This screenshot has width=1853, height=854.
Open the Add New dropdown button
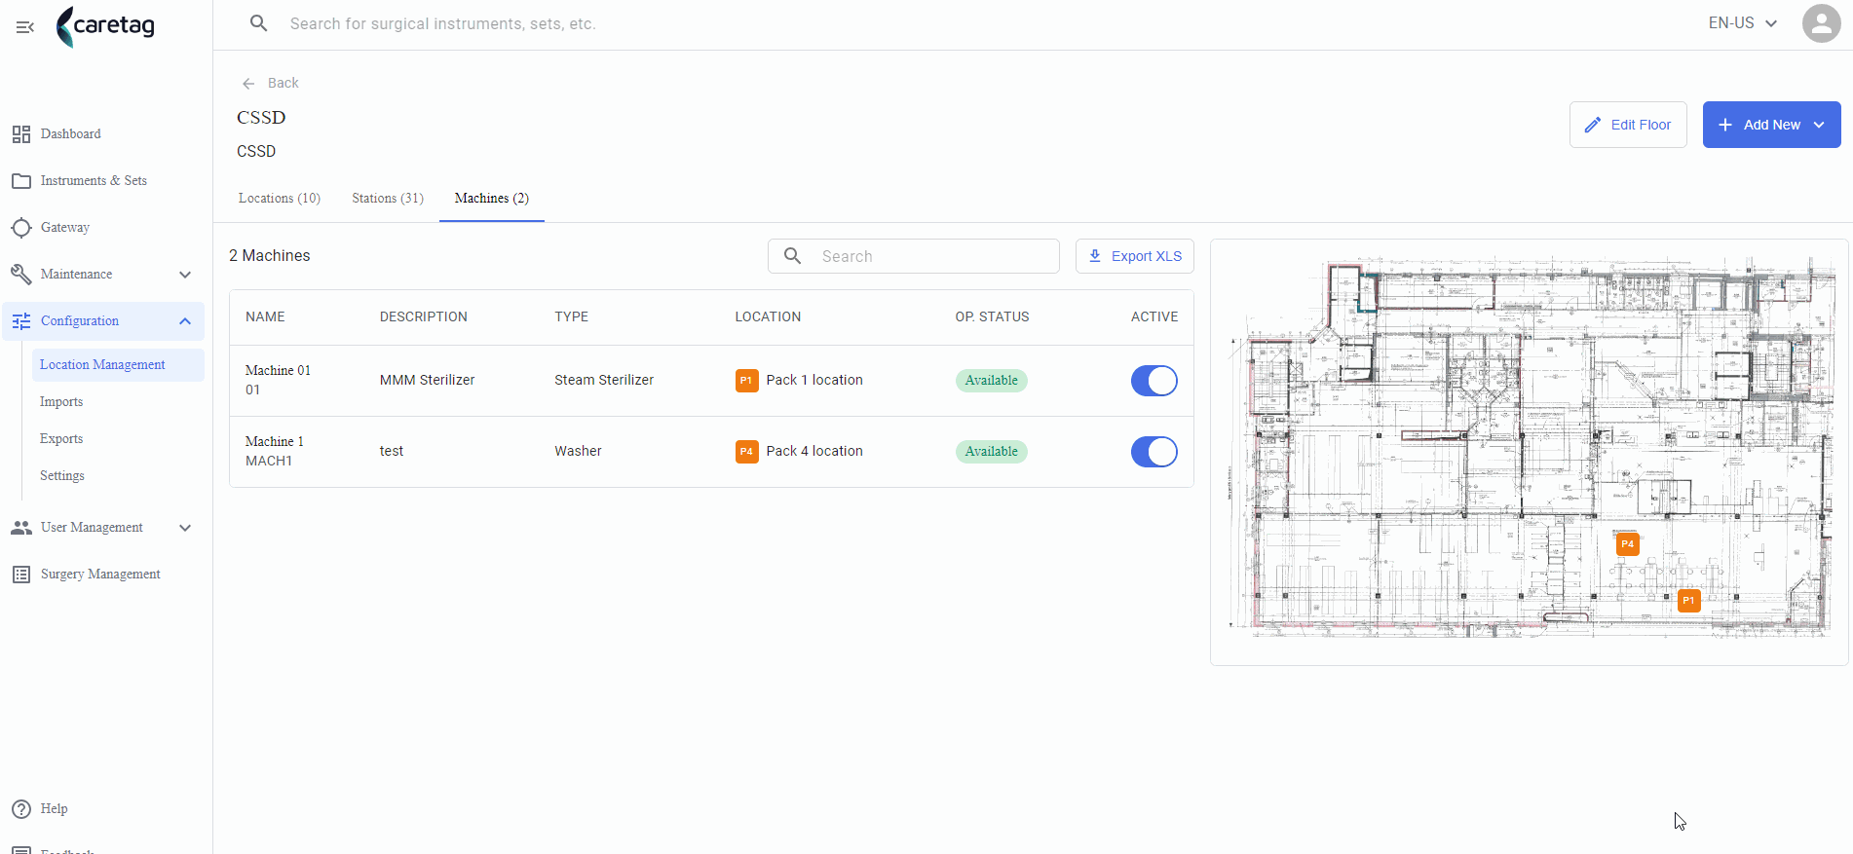[1771, 125]
